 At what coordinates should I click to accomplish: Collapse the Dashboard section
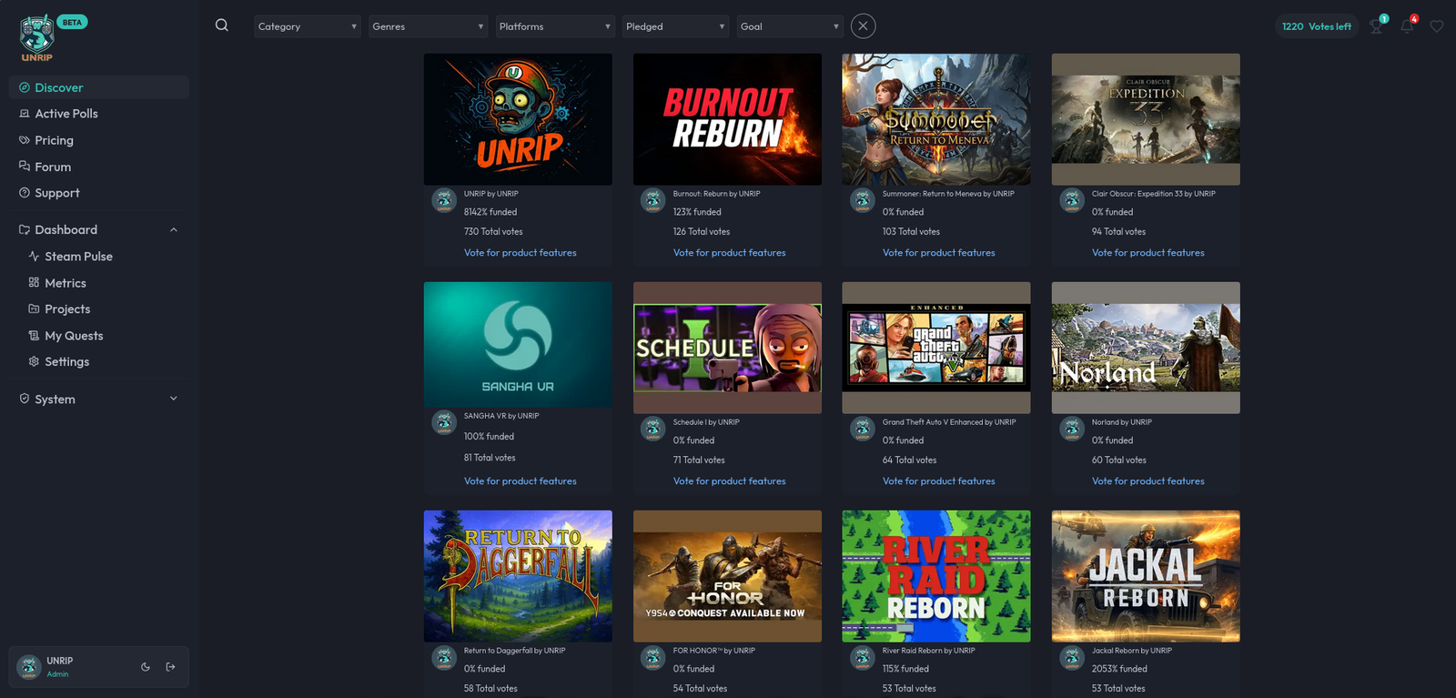(174, 230)
